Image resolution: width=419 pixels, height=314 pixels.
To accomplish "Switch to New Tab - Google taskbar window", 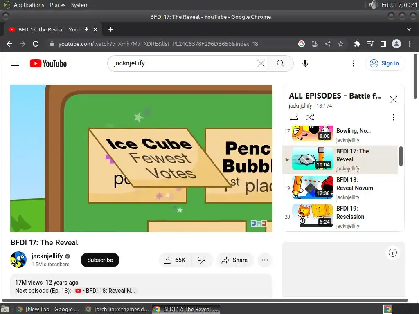I will [49, 309].
